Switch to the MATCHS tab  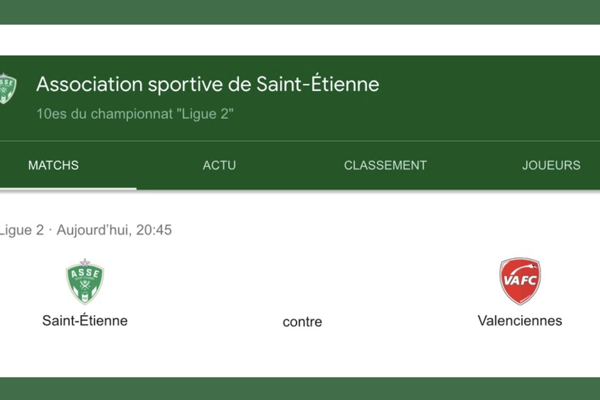[53, 165]
